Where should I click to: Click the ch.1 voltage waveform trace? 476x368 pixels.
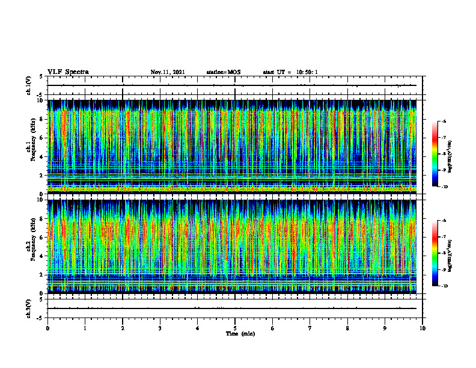pyautogui.click(x=232, y=85)
